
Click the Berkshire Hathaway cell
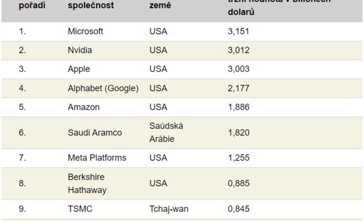(86, 183)
